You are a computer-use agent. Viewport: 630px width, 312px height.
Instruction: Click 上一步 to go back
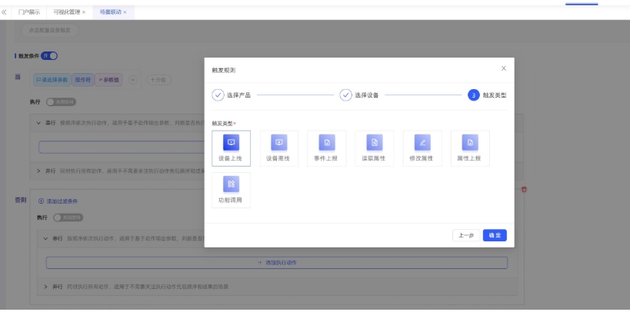coord(466,235)
